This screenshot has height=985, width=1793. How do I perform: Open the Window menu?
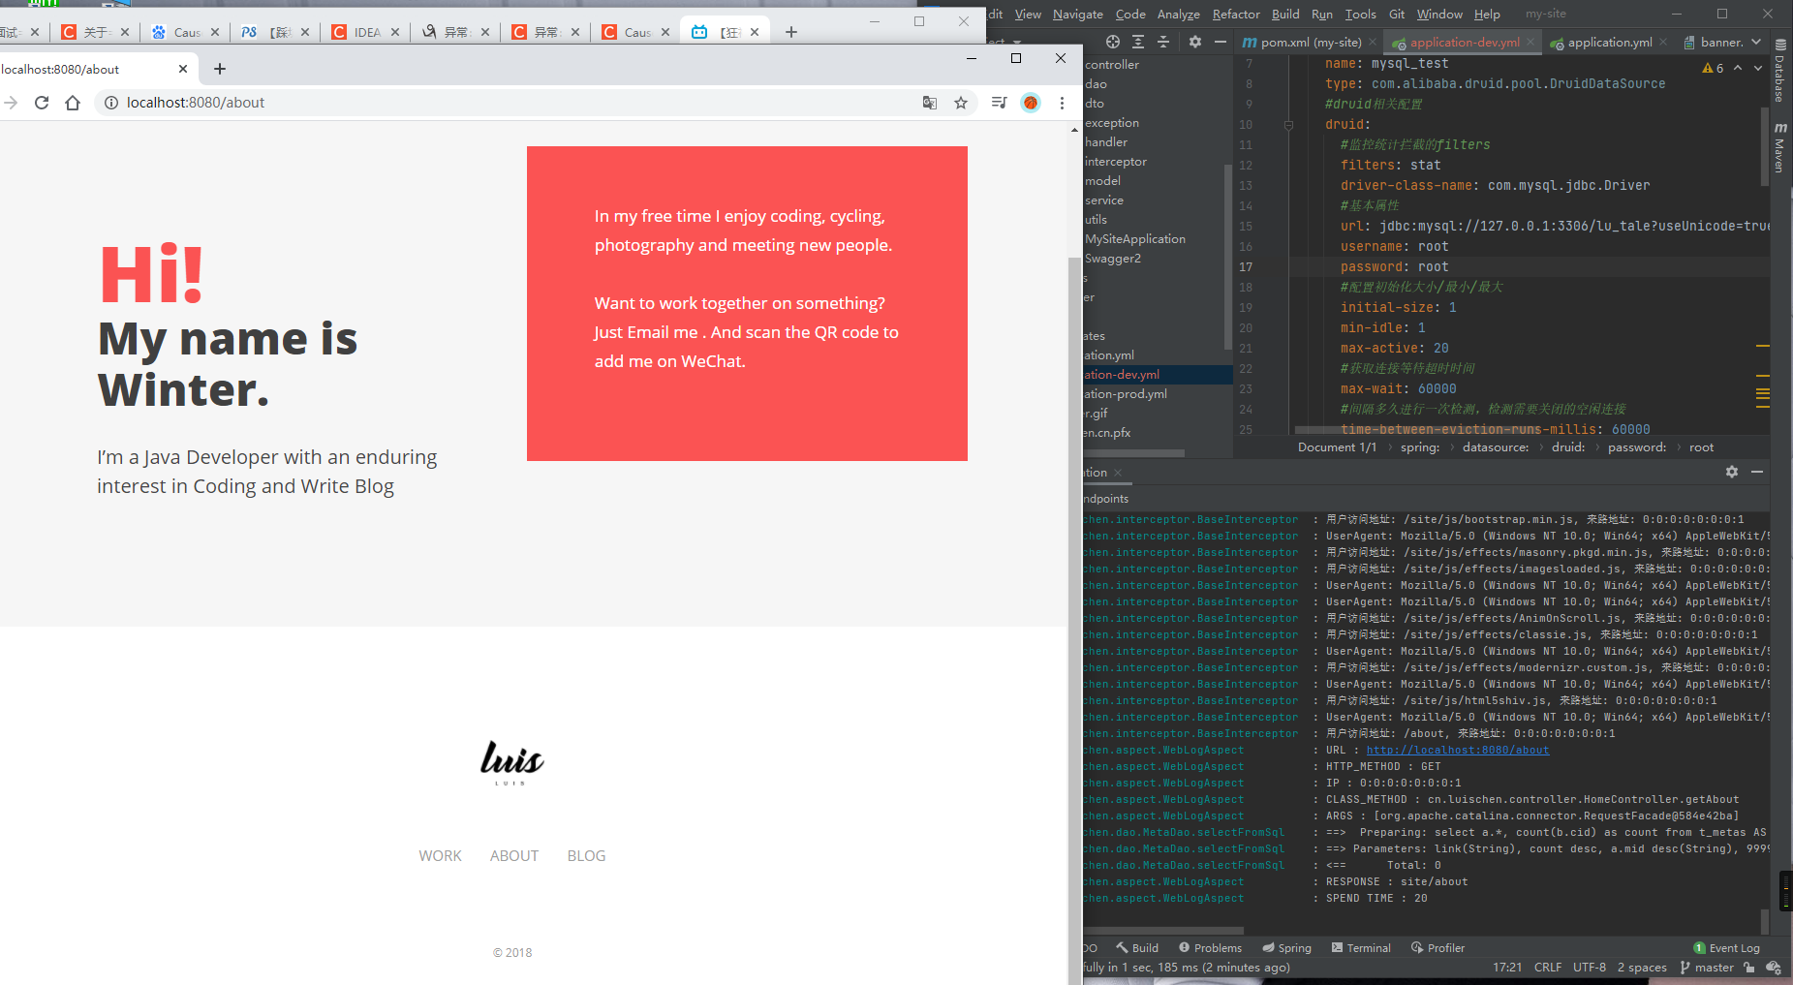pyautogui.click(x=1439, y=15)
